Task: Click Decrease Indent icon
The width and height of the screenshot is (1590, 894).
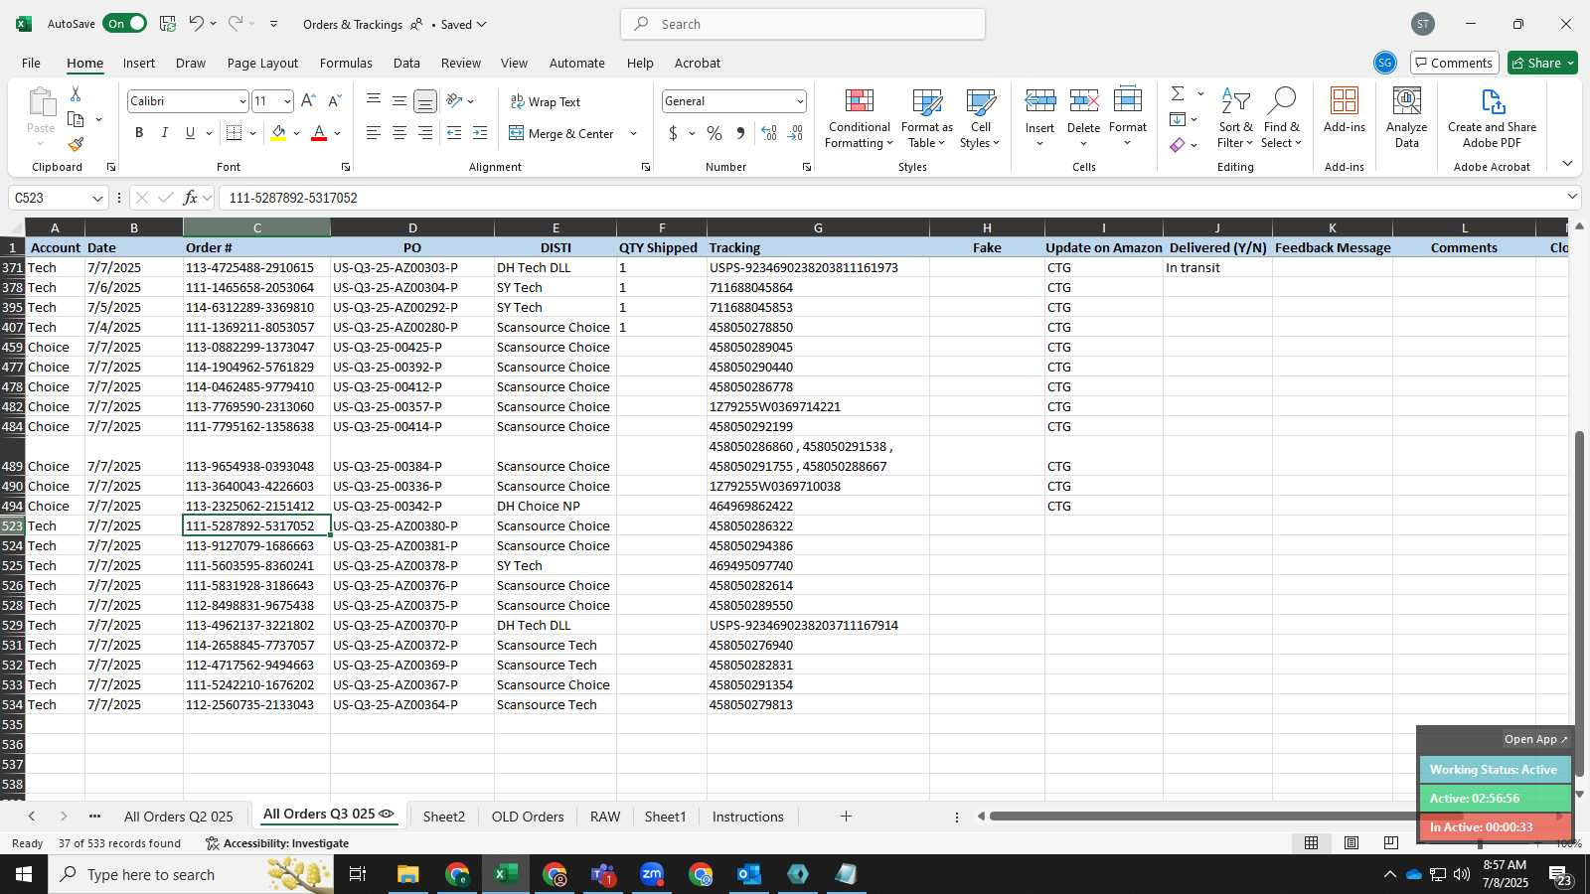Action: pos(454,133)
